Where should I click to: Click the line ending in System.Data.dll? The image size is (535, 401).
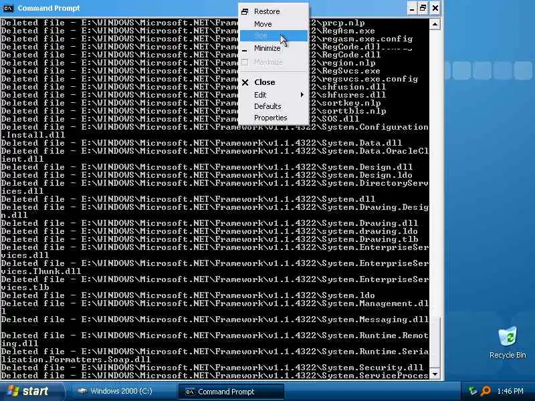[x=201, y=143]
